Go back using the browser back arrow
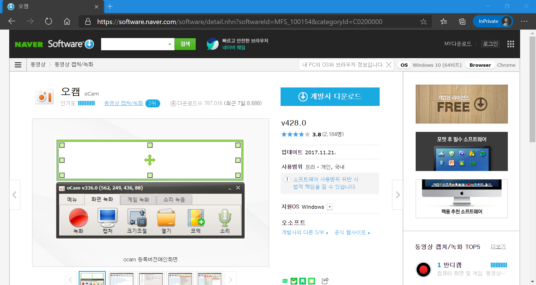The height and width of the screenshot is (285, 536). coord(12,21)
